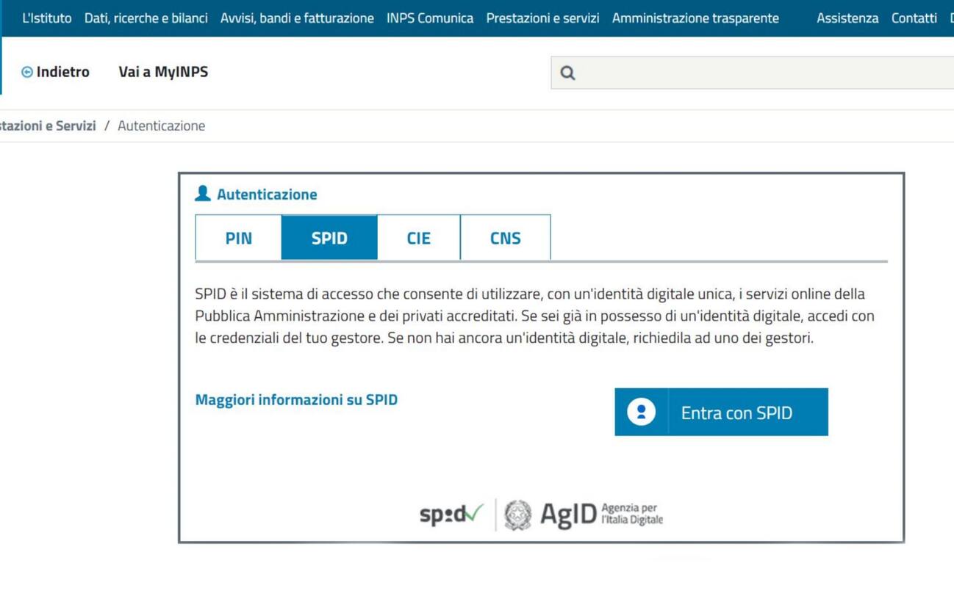Open the Prestazioni e servizi menu
The image size is (954, 596).
coord(542,18)
